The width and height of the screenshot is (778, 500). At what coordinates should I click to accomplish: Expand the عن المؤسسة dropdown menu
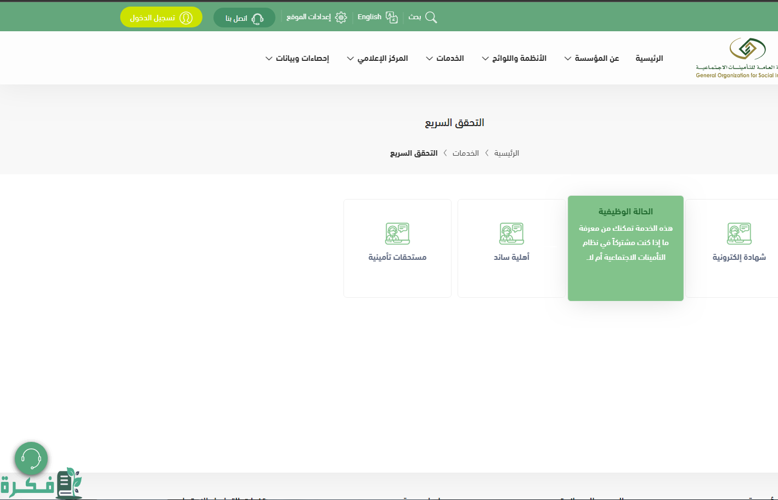591,59
